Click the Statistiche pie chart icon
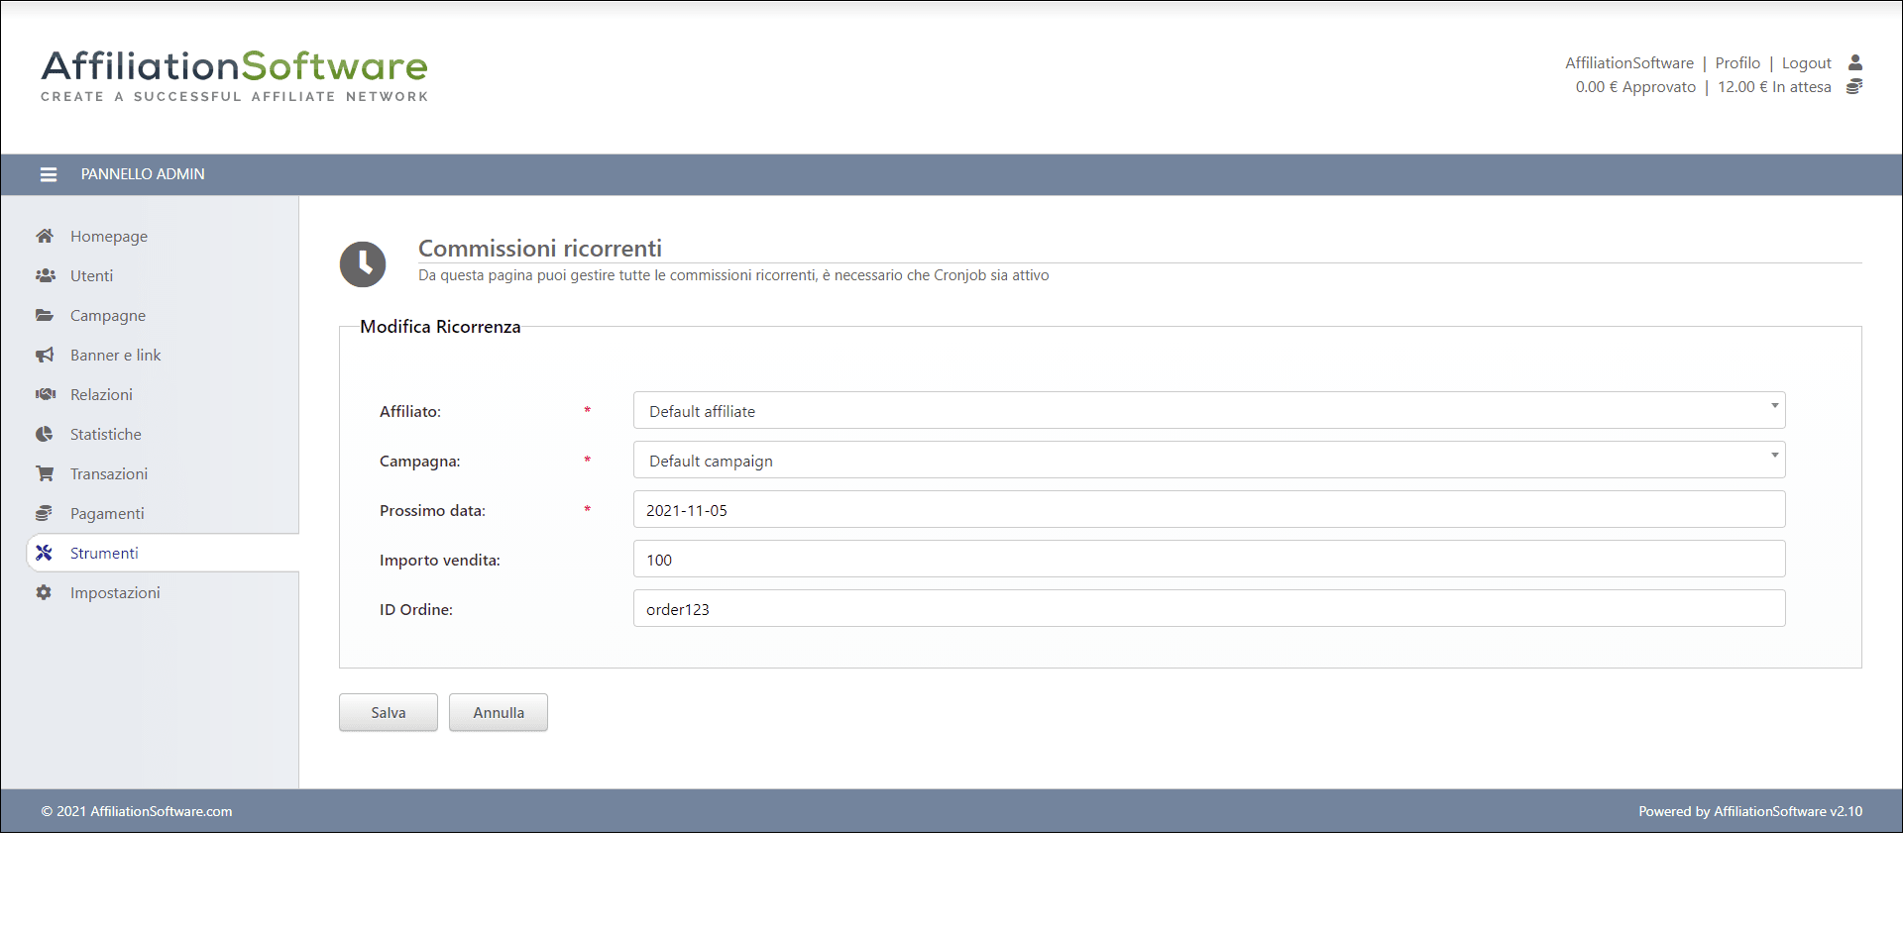This screenshot has height=928, width=1903. [45, 434]
